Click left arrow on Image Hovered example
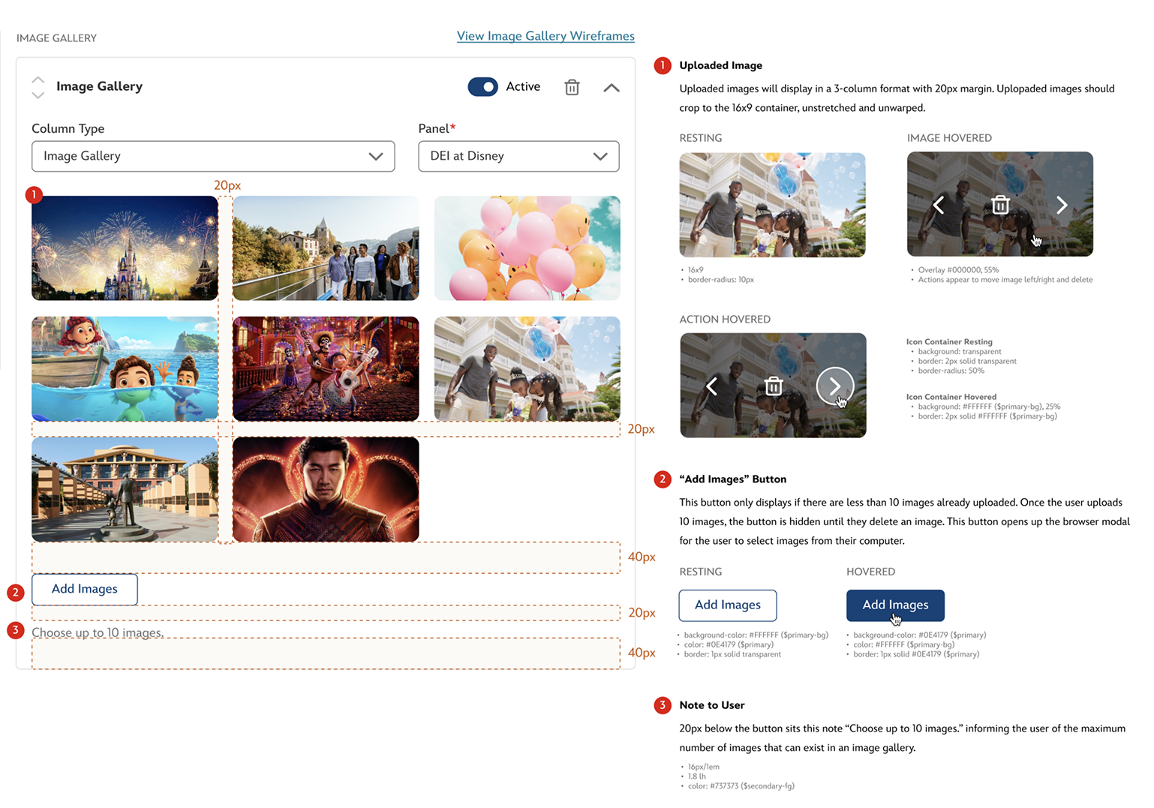This screenshot has height=808, width=1154. [x=938, y=205]
